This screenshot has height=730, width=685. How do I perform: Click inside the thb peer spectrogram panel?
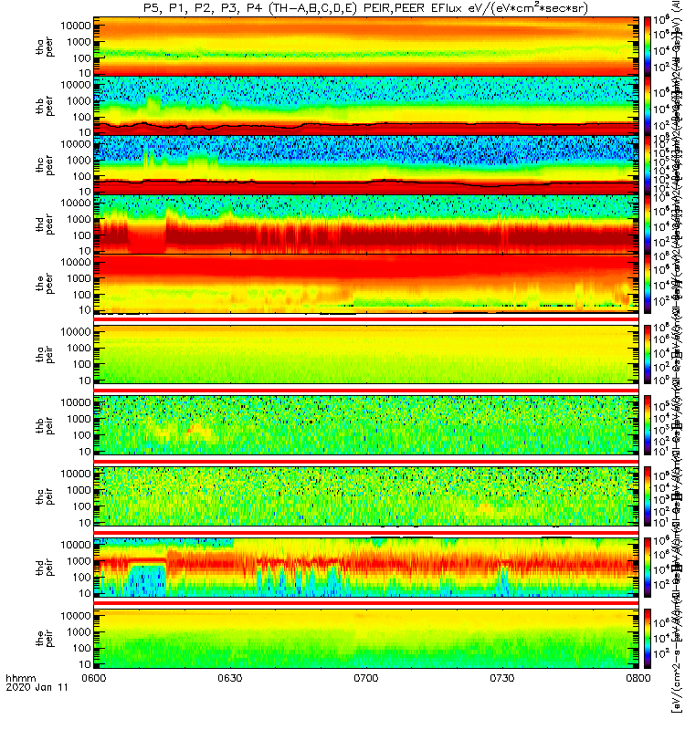366,106
